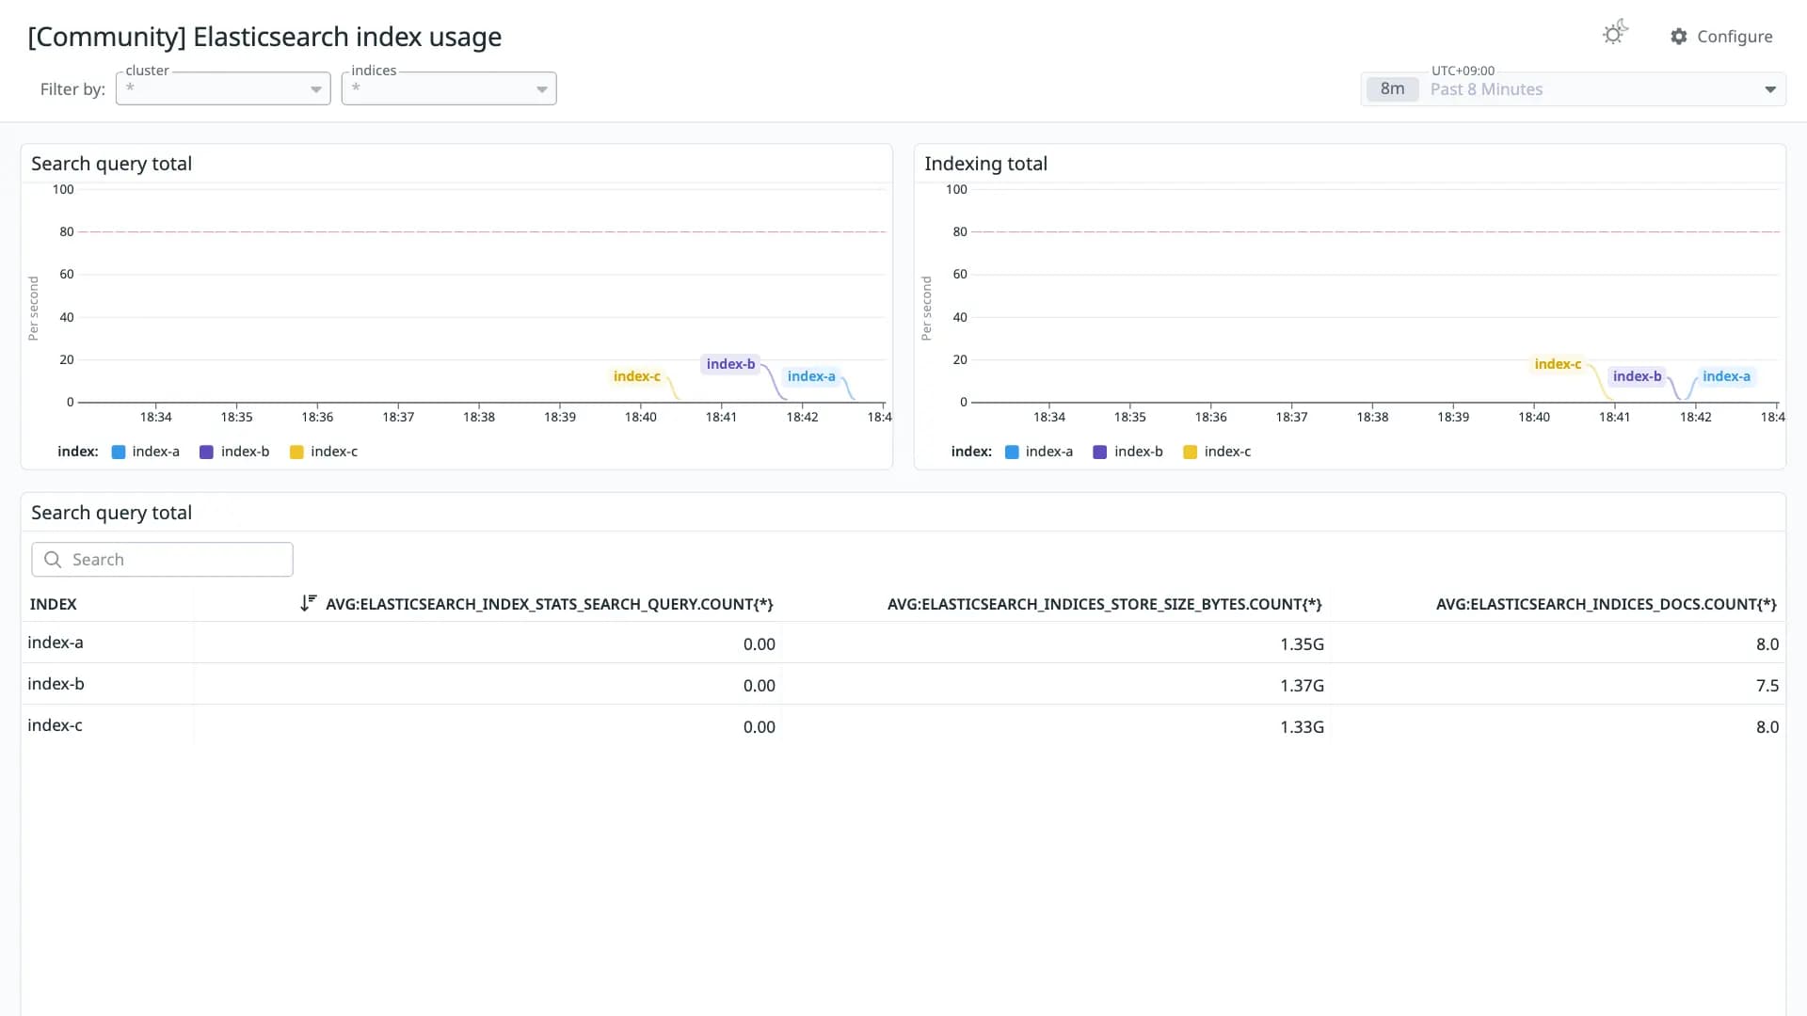Image resolution: width=1807 pixels, height=1016 pixels.
Task: Click the 1.35G store size value
Action: 1302,644
